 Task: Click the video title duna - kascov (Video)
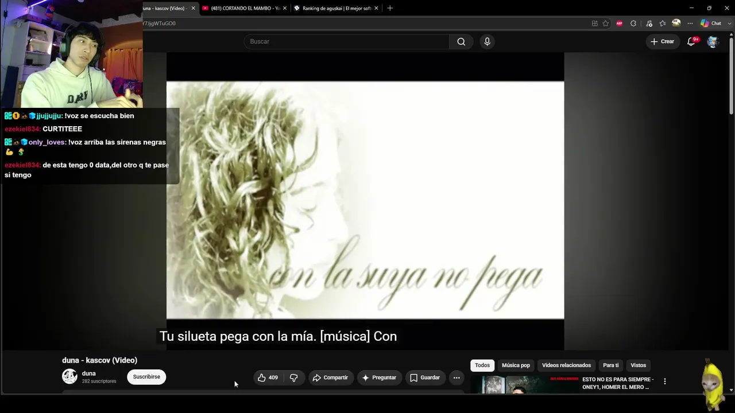coord(99,360)
